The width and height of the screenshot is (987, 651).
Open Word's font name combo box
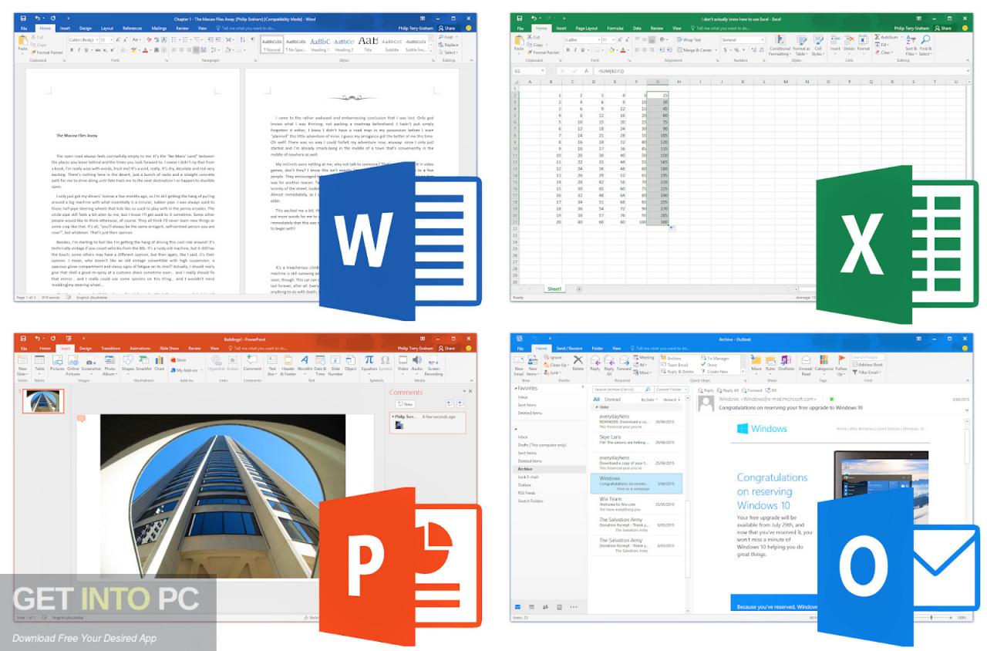click(x=83, y=39)
